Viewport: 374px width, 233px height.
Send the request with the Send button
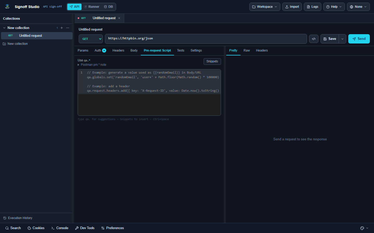coord(359,39)
